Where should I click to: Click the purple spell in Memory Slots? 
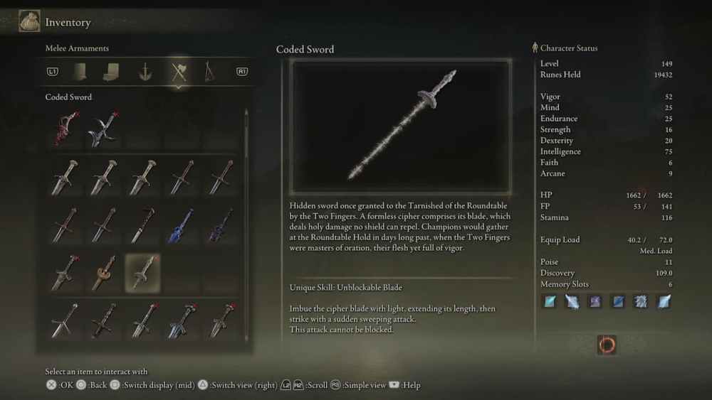click(x=595, y=301)
